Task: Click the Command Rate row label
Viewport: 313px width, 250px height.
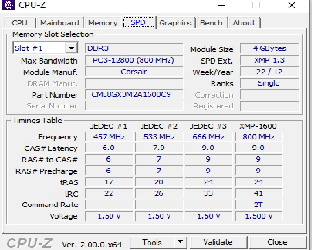Action: (x=50, y=205)
